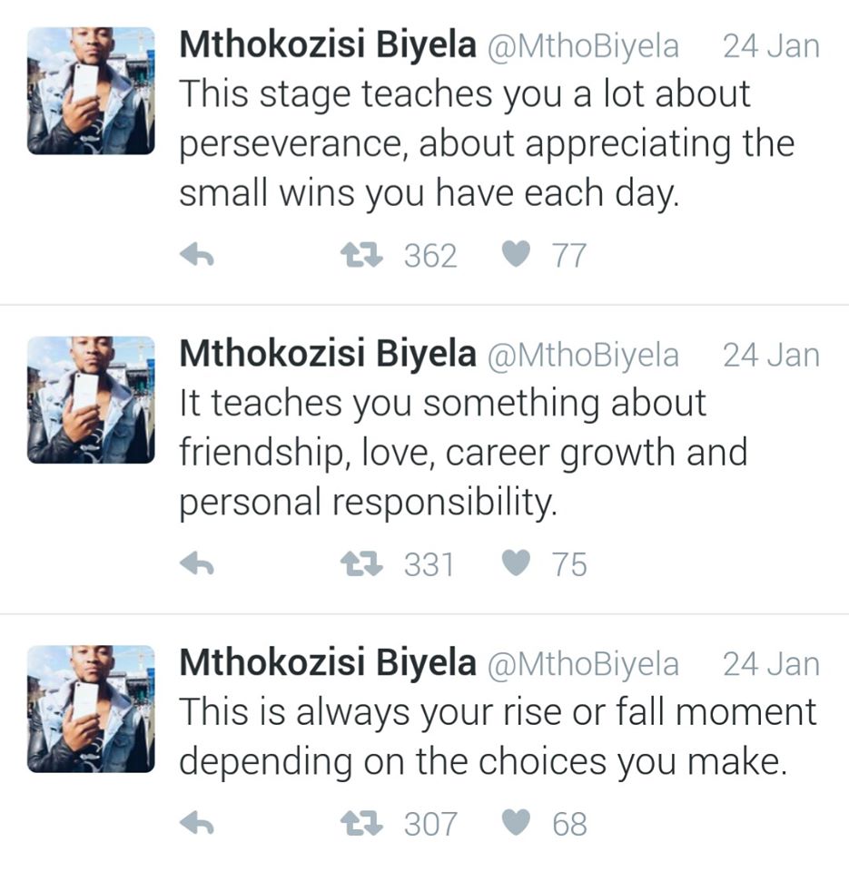Open profile picture on the third tweet
849x871 pixels.
click(x=91, y=709)
